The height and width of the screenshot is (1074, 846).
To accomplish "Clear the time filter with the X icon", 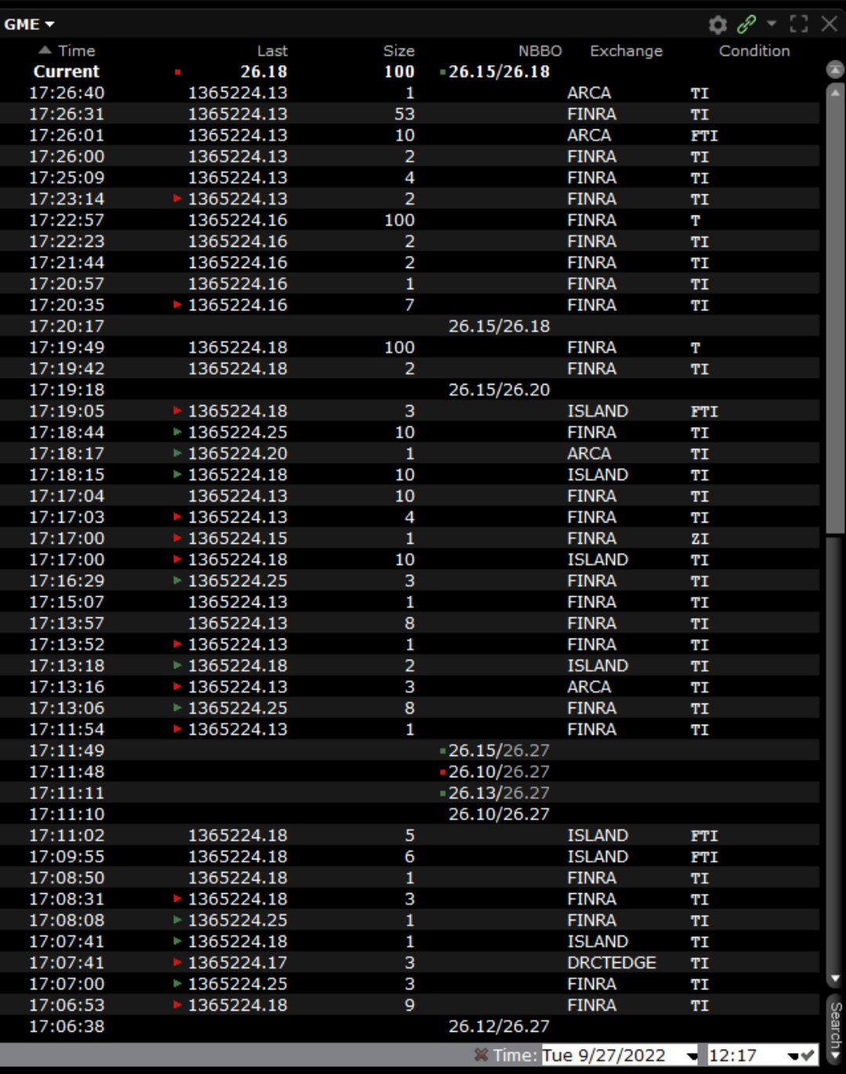I will click(481, 1055).
